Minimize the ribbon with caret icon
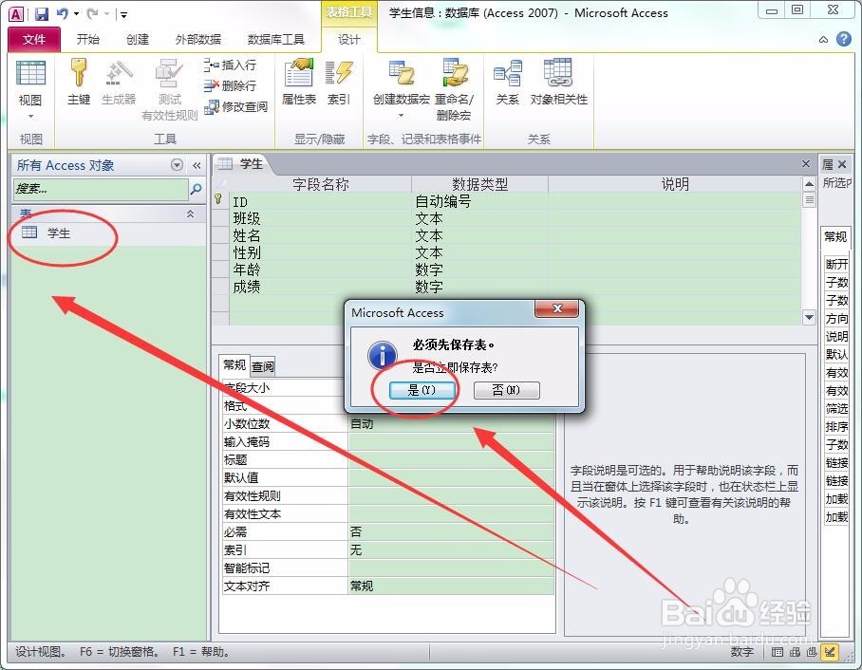The height and width of the screenshot is (670, 862). coord(823,40)
